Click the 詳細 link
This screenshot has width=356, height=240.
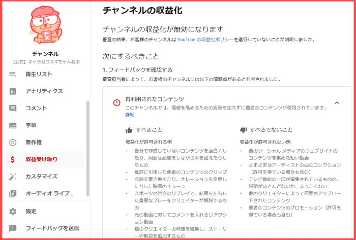[x=130, y=115]
